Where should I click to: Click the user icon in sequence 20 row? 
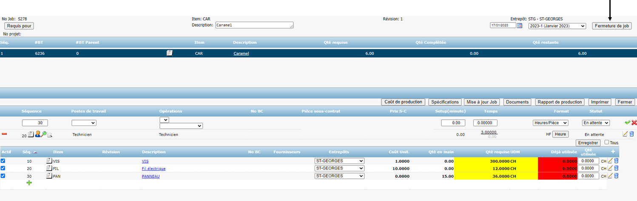tap(37, 134)
